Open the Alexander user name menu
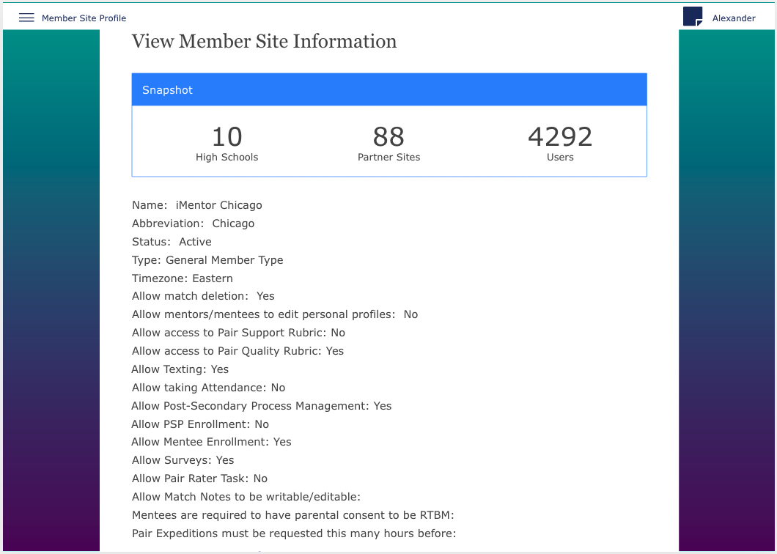The height and width of the screenshot is (554, 777). pos(734,18)
